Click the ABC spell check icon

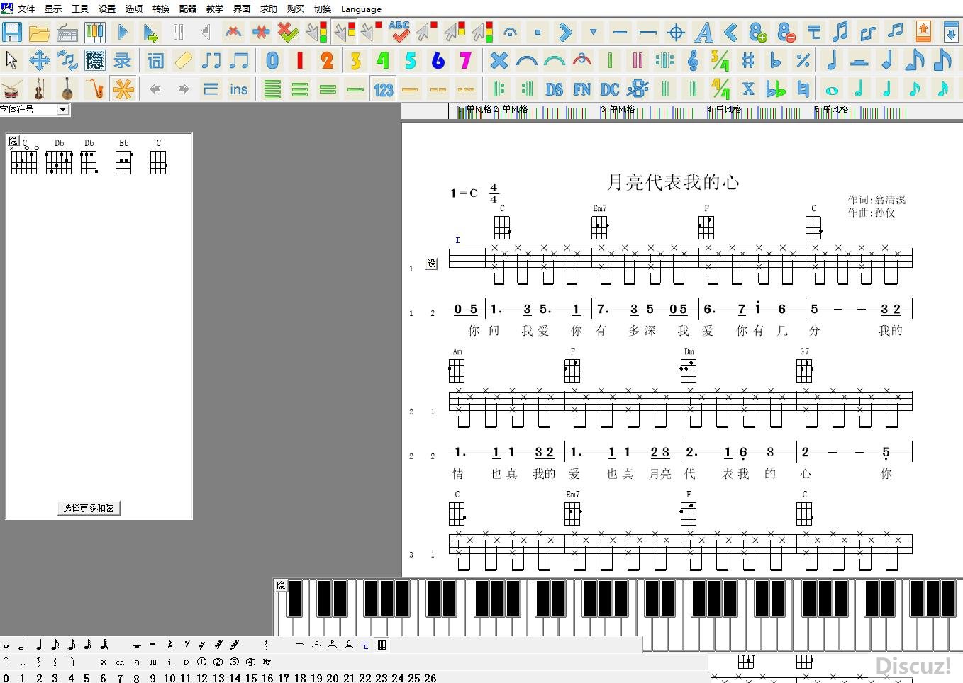399,32
